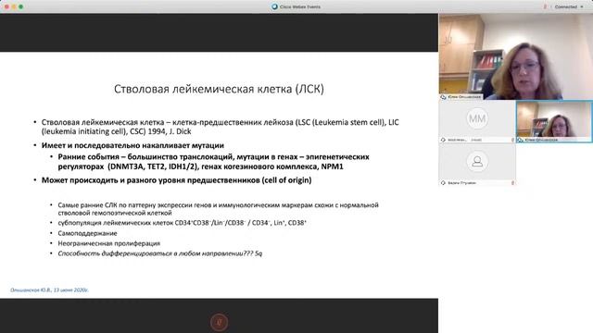This screenshot has height=333, width=593.
Task: Click the blue author footer with the 2020 date
Action: (x=49, y=290)
